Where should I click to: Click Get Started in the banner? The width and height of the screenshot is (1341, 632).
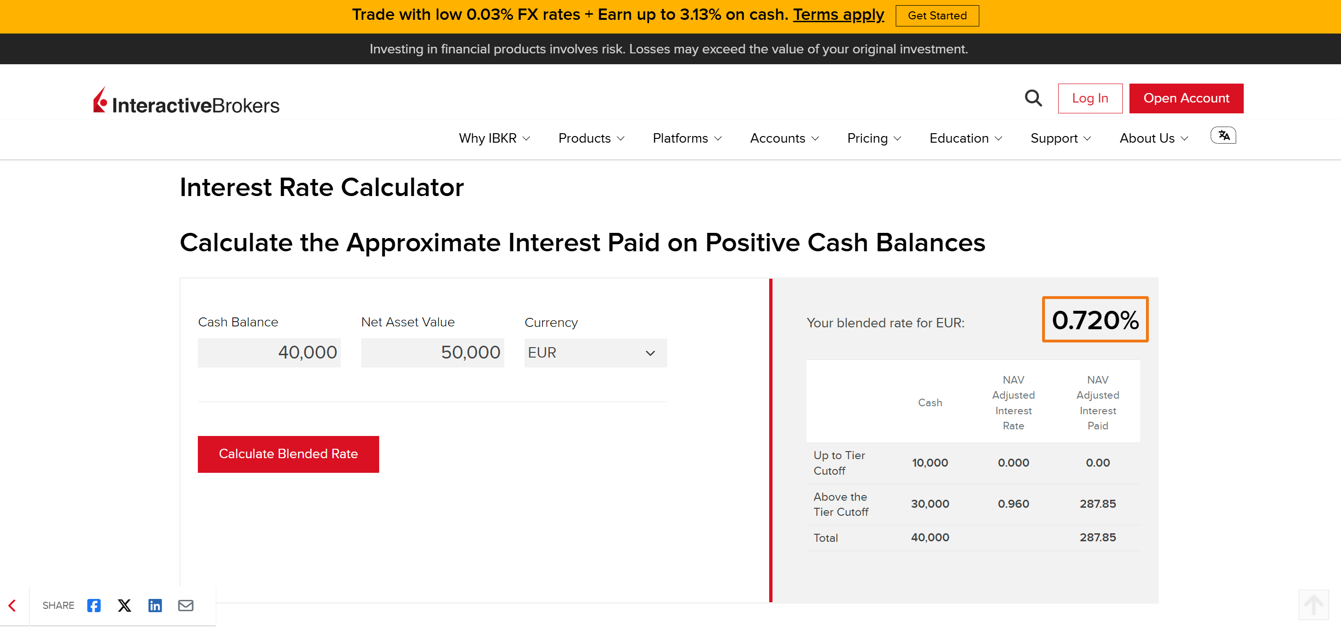point(937,16)
